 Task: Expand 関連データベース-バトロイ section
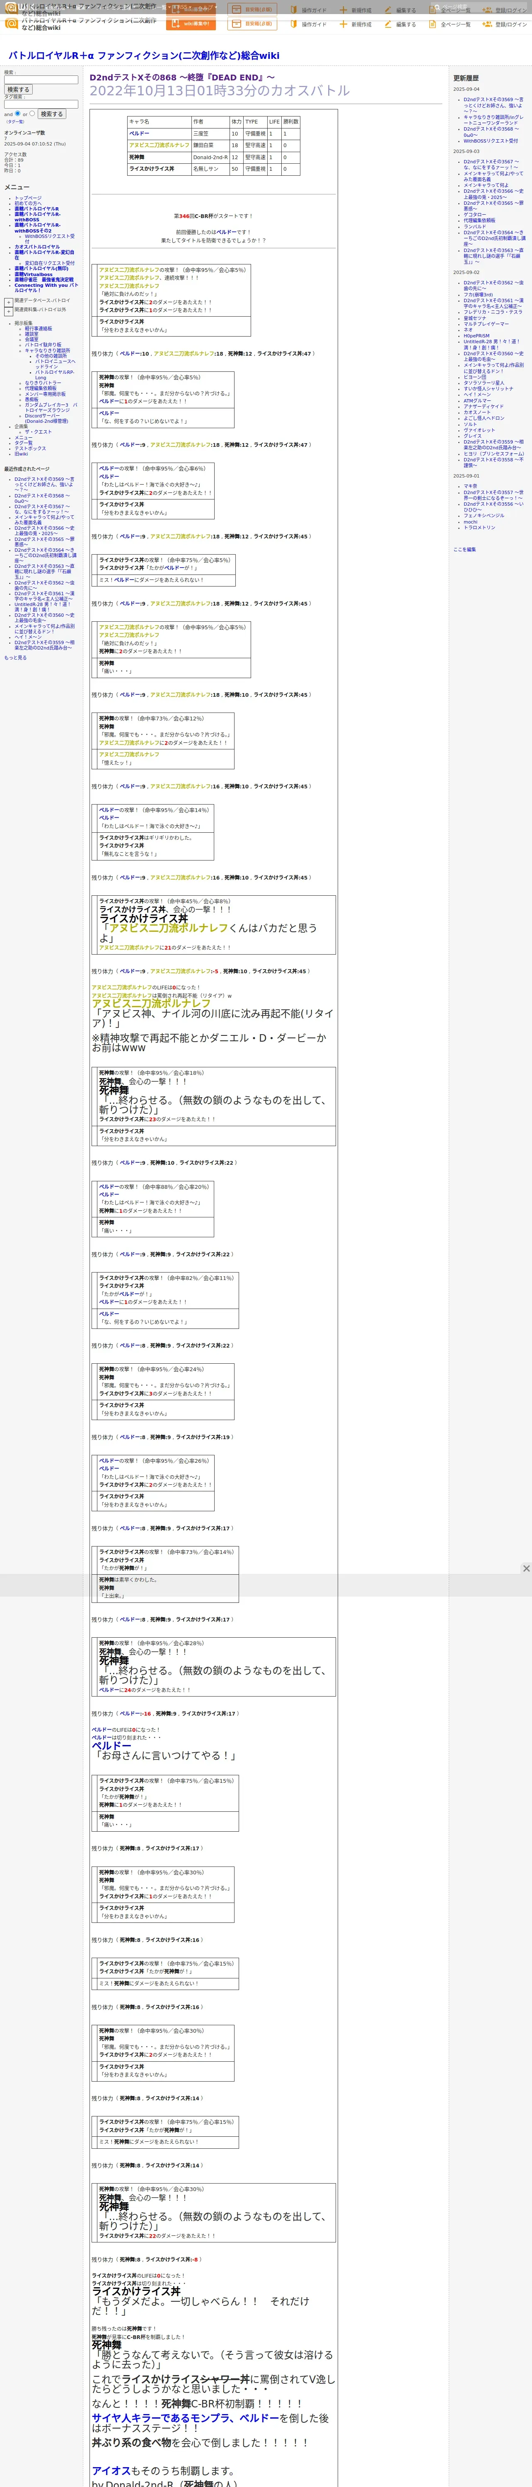pos(9,301)
